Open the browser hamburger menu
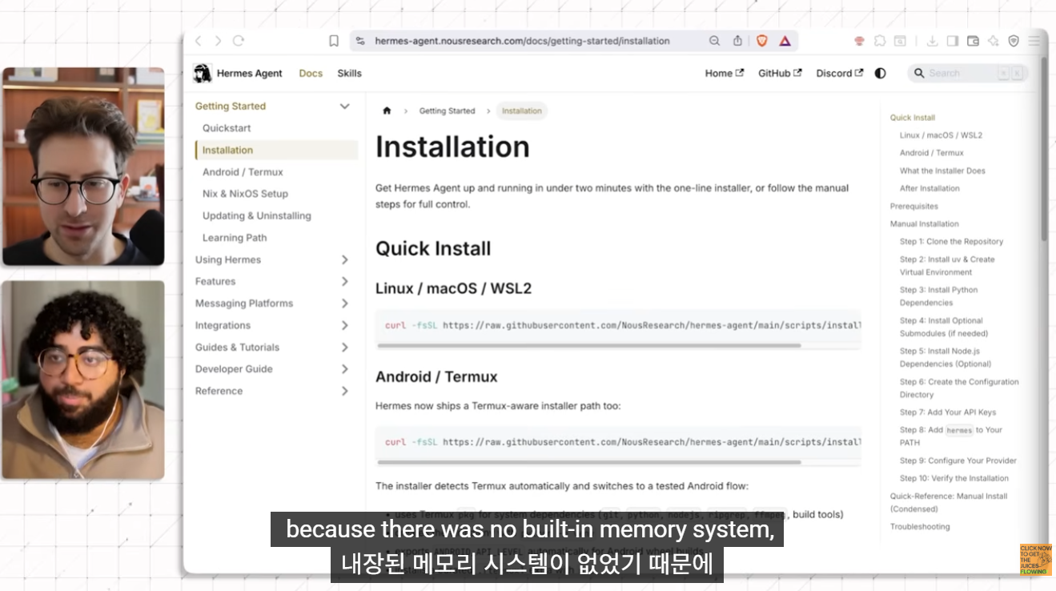Image resolution: width=1056 pixels, height=591 pixels. coord(1035,41)
